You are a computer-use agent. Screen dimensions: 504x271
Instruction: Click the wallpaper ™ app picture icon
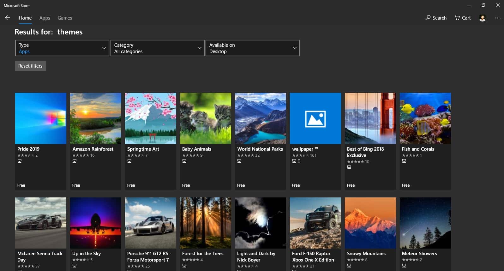pyautogui.click(x=315, y=119)
